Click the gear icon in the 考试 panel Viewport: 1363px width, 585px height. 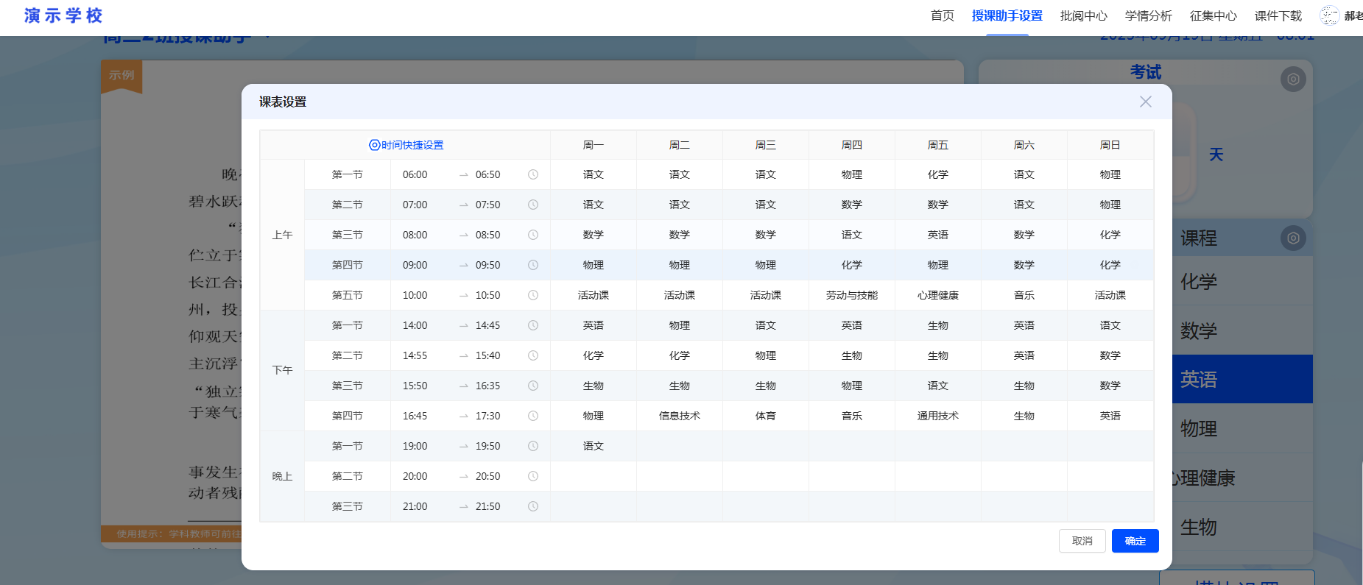point(1293,79)
